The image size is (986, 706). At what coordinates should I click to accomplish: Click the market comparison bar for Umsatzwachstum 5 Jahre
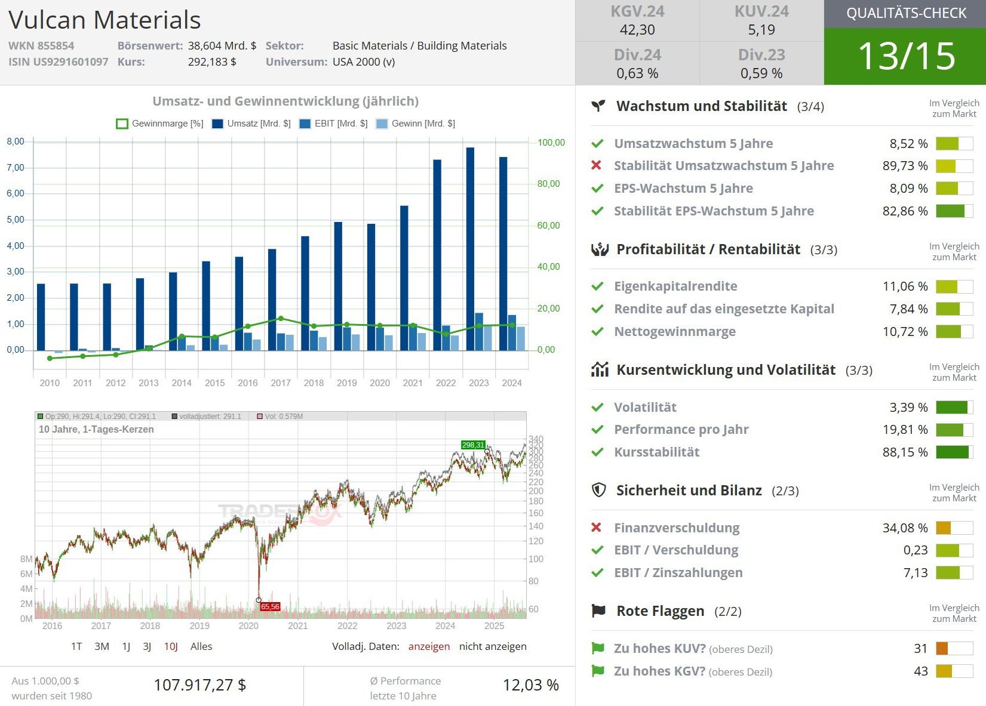coord(954,144)
